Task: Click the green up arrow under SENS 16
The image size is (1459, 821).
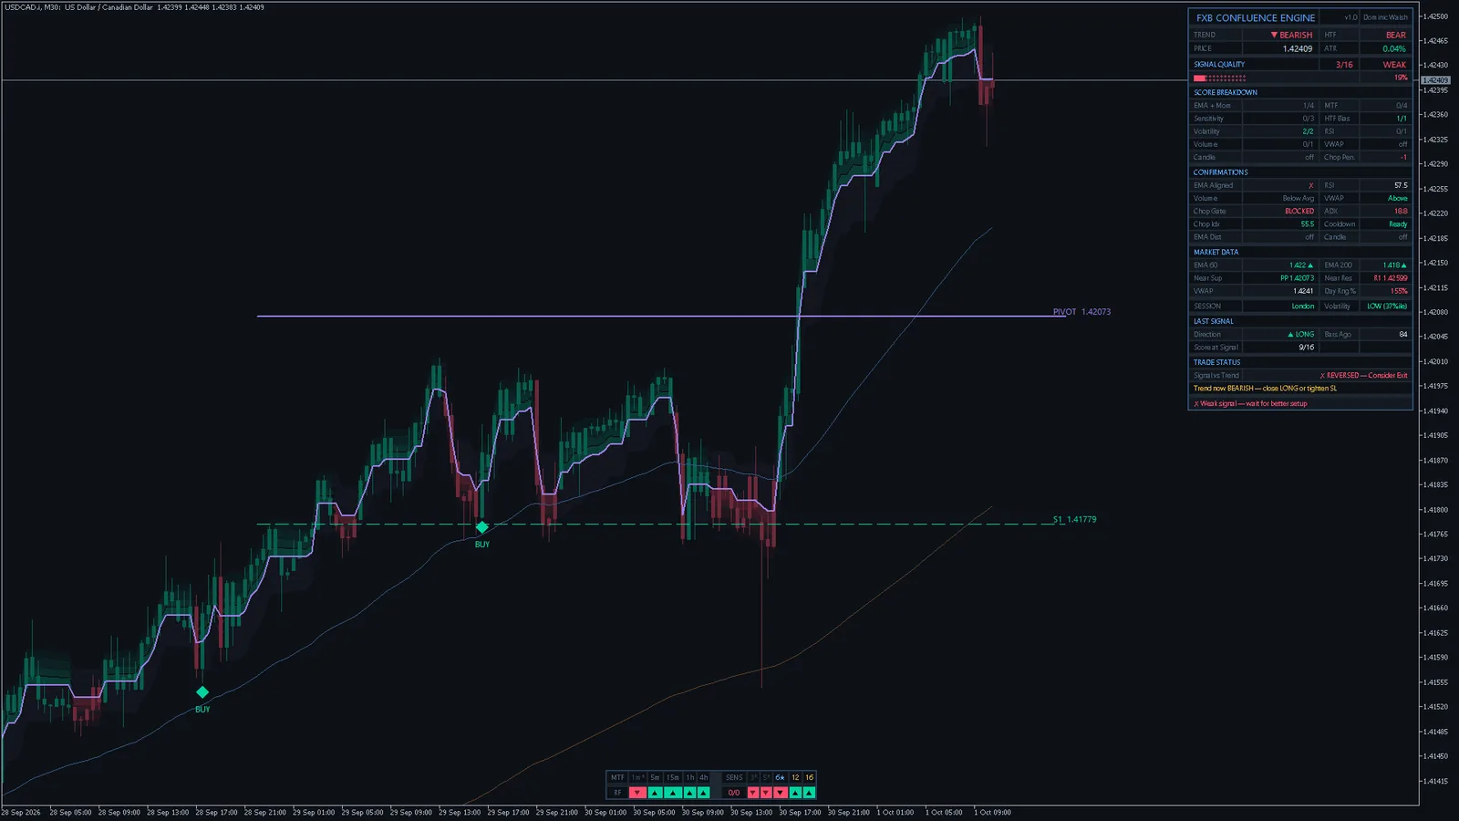Action: tap(809, 793)
